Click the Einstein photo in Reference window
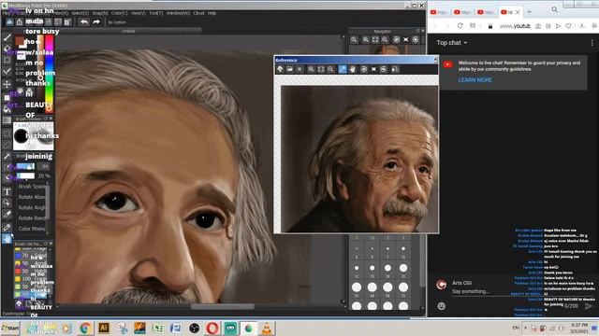This screenshot has width=599, height=336. click(x=359, y=160)
